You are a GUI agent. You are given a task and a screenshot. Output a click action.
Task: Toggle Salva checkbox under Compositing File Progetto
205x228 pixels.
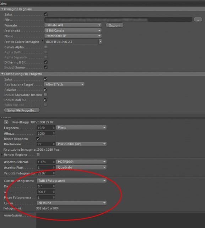tap(45, 79)
